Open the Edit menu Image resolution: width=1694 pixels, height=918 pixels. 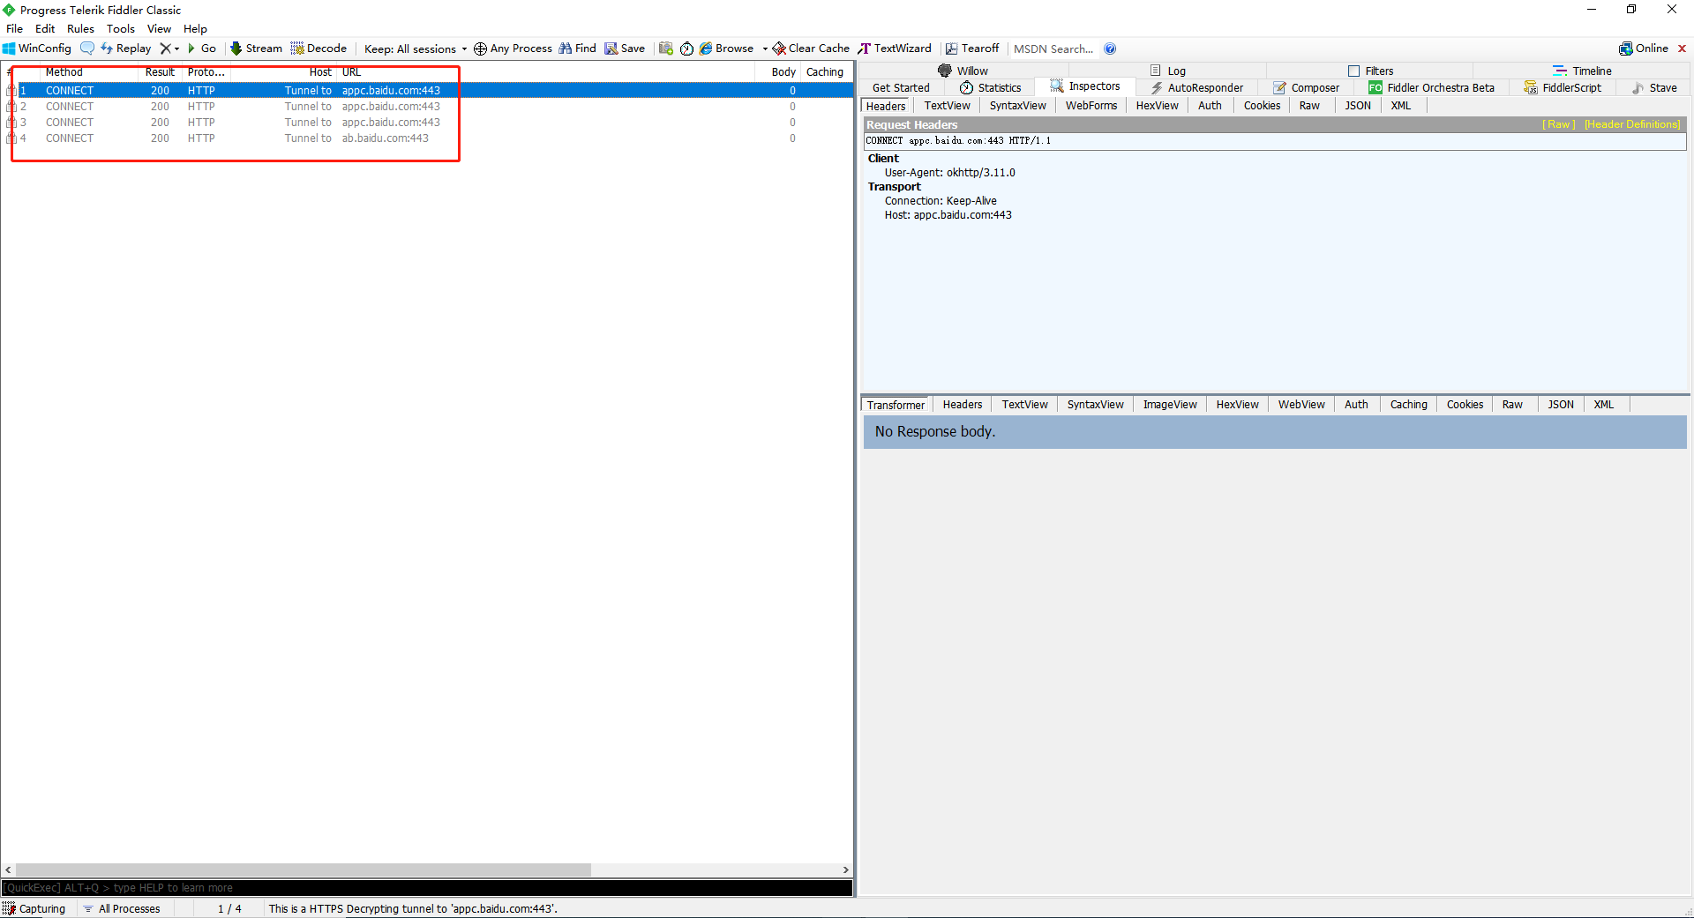click(x=45, y=28)
